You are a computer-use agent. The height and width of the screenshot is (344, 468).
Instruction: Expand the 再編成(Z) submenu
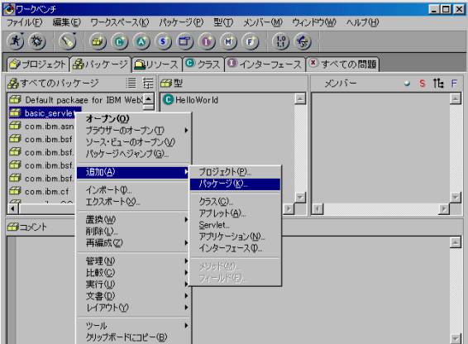[x=133, y=243]
